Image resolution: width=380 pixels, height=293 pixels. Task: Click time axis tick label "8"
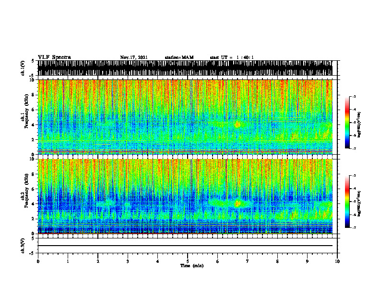[x=277, y=261]
